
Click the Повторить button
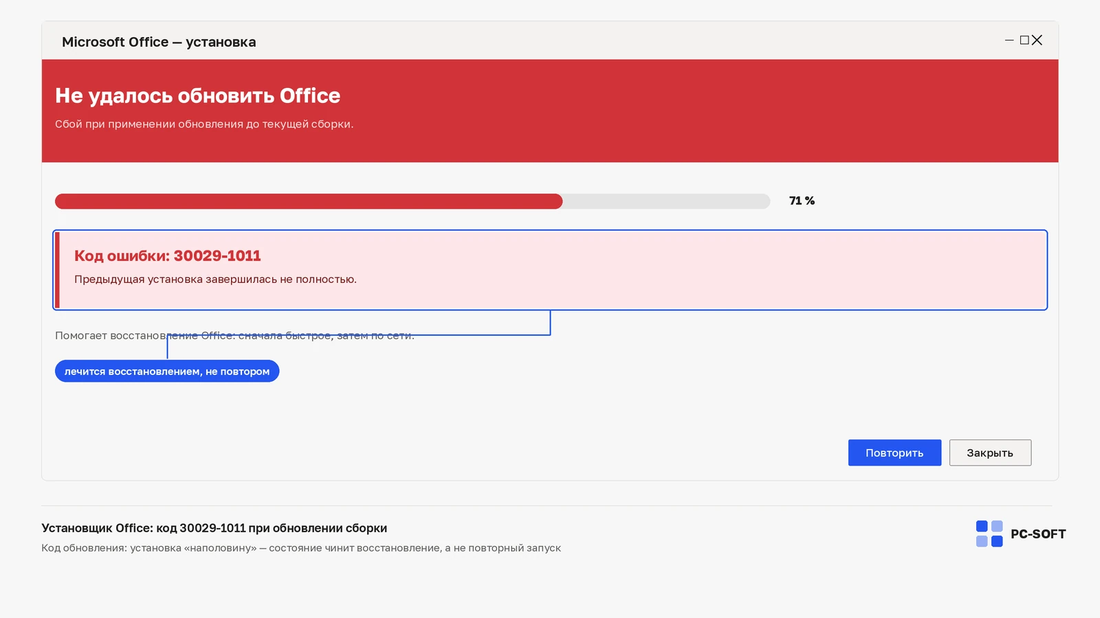coord(894,453)
